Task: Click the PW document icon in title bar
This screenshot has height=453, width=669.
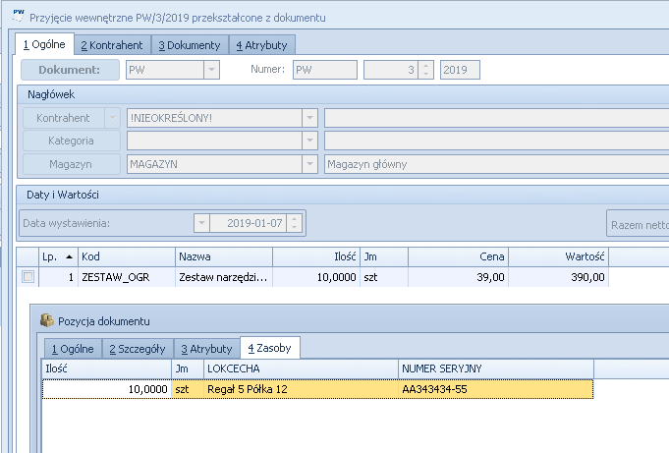Action: [16, 17]
